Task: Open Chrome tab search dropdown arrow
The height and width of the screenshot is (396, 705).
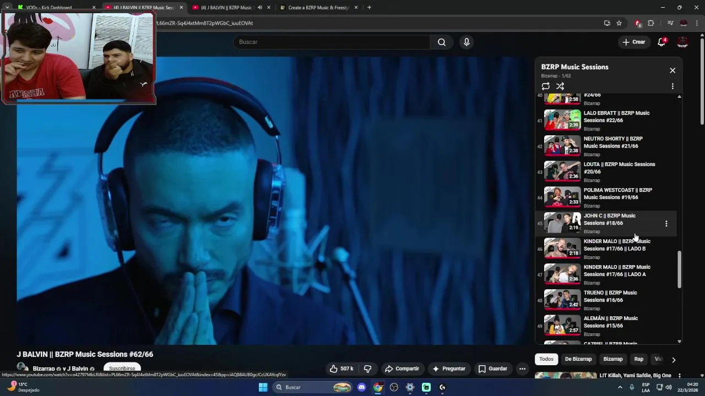Action: pyautogui.click(x=7, y=8)
